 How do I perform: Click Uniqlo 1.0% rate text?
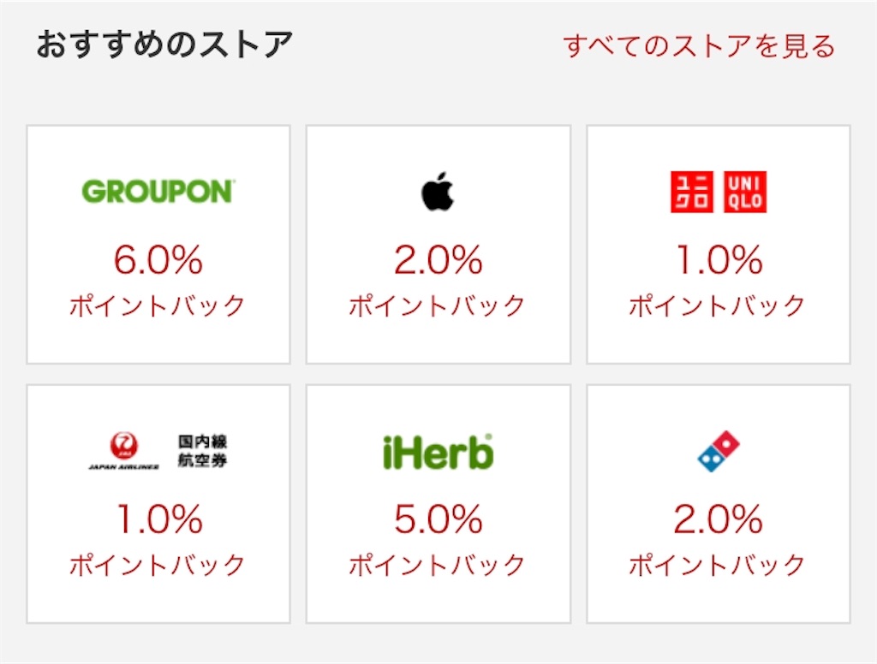click(x=719, y=260)
